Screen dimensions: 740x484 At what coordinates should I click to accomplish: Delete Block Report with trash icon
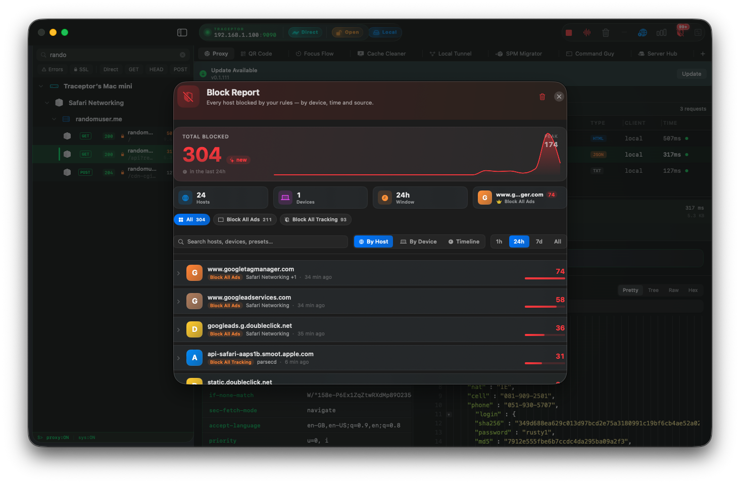(542, 96)
